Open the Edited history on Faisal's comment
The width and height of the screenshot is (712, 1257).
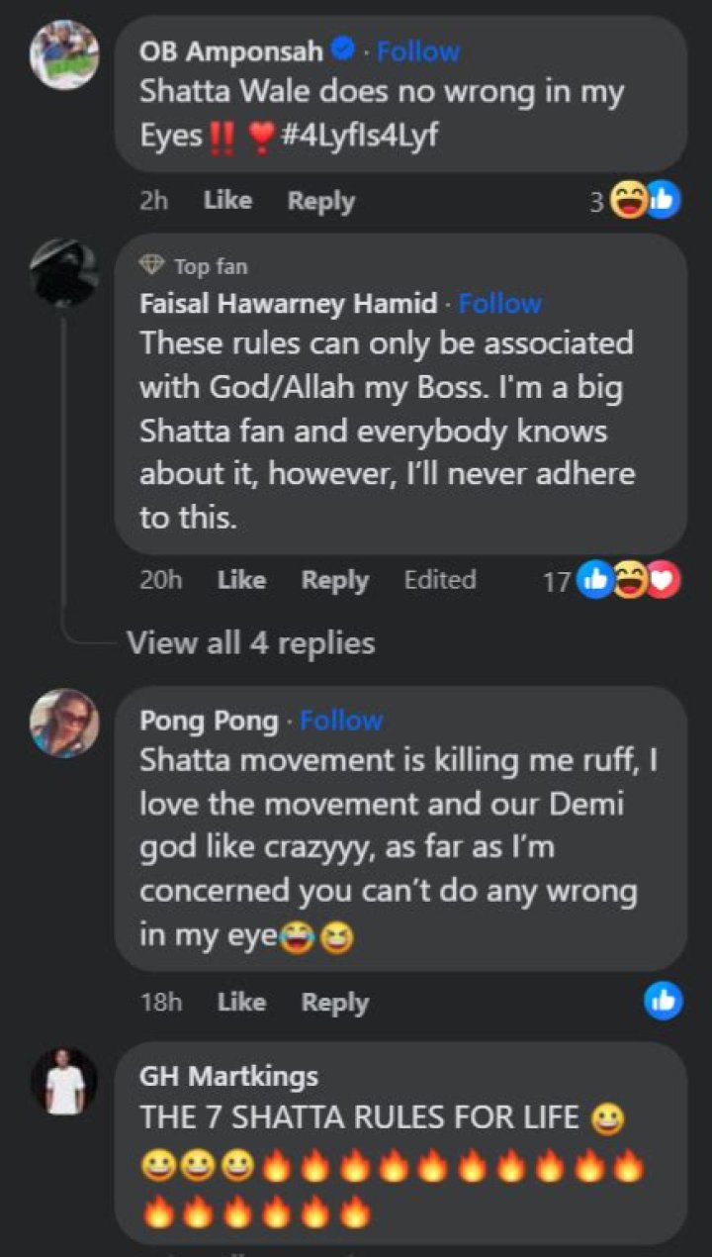click(x=440, y=580)
